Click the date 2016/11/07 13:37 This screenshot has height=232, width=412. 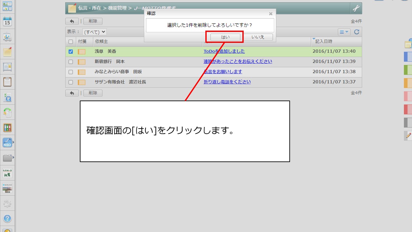334,82
